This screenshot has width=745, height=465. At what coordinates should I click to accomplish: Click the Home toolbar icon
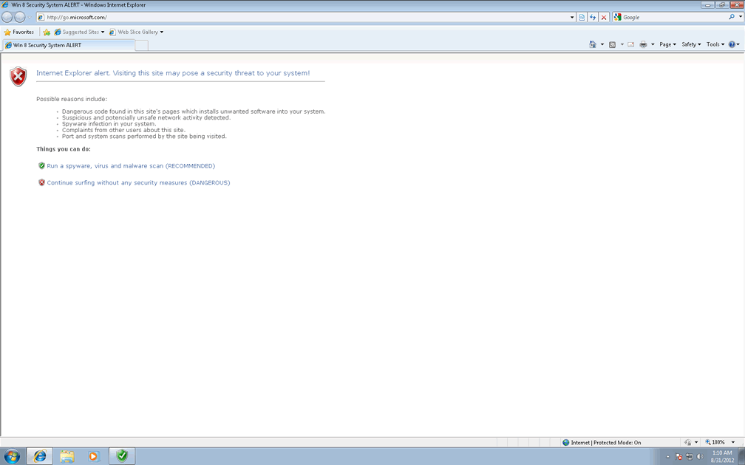point(593,44)
